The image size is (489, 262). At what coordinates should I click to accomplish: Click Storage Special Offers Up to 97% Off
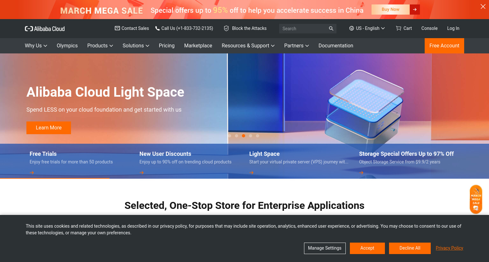[407, 154]
